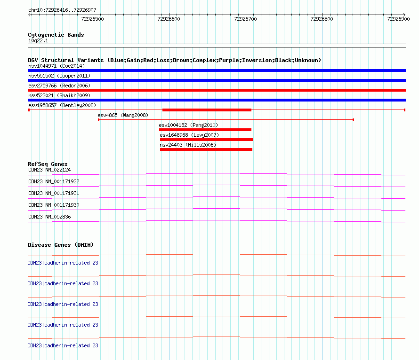Click the blue bar for nsv1044971

217,70
